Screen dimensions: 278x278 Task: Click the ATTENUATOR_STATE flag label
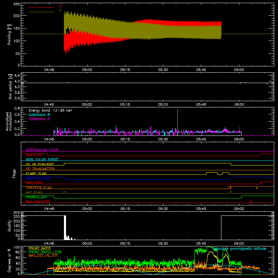pos(42,150)
